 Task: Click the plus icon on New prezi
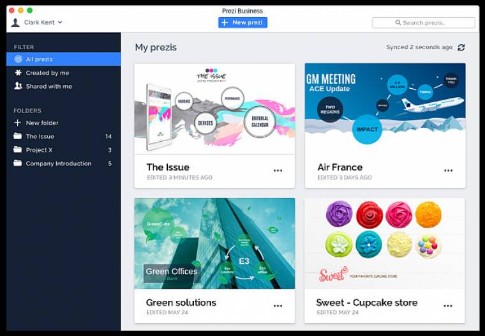[225, 22]
